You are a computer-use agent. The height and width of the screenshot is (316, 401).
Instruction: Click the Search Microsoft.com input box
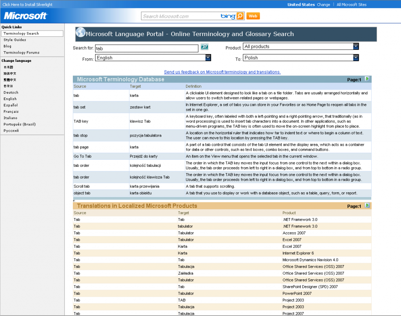pyautogui.click(x=180, y=16)
